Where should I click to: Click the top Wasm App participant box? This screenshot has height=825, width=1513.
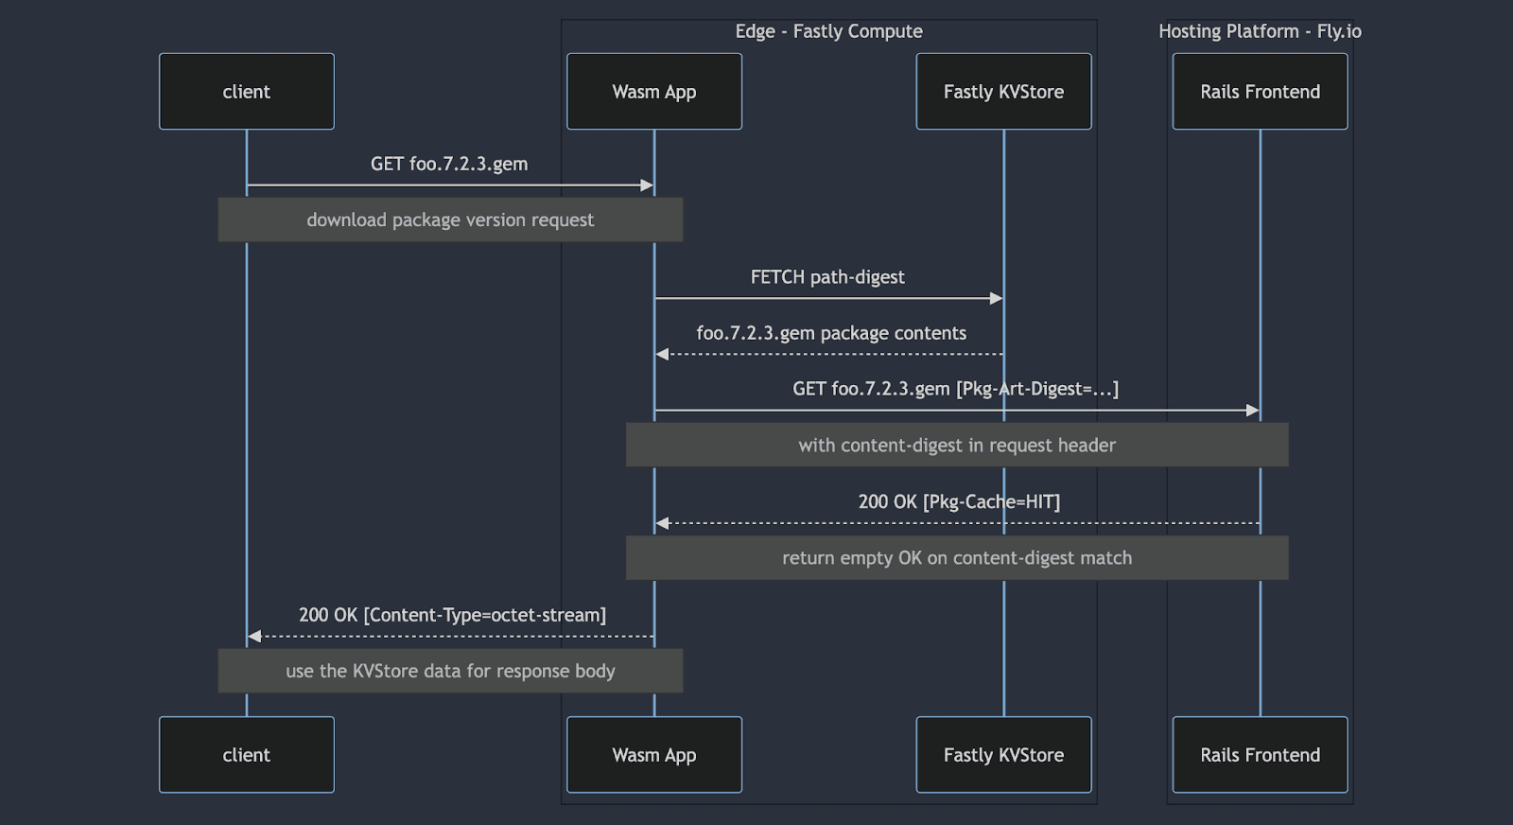[x=653, y=92]
